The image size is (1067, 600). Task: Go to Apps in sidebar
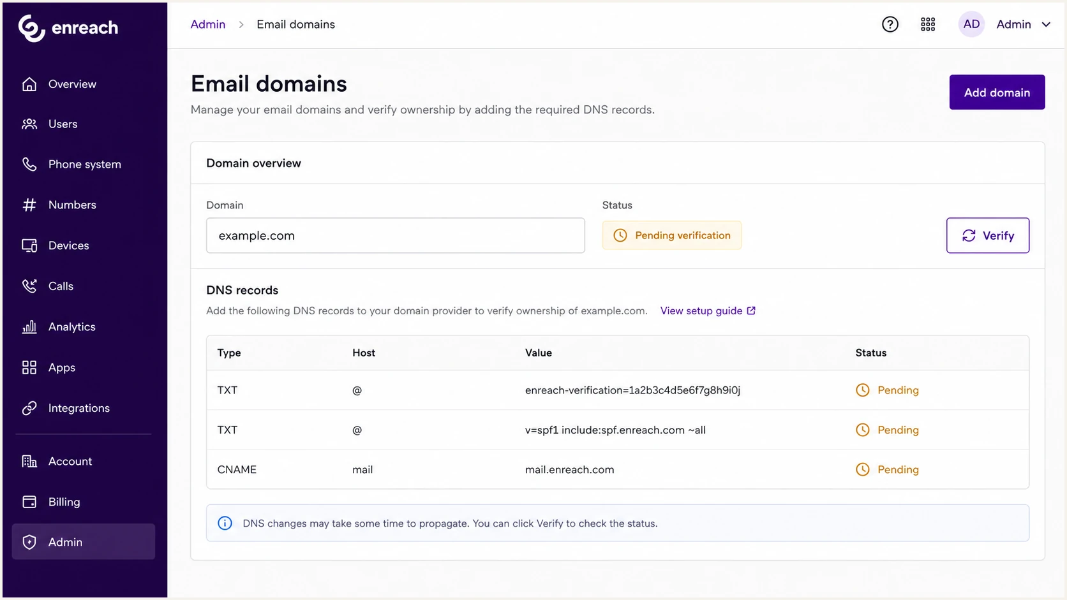pyautogui.click(x=83, y=368)
